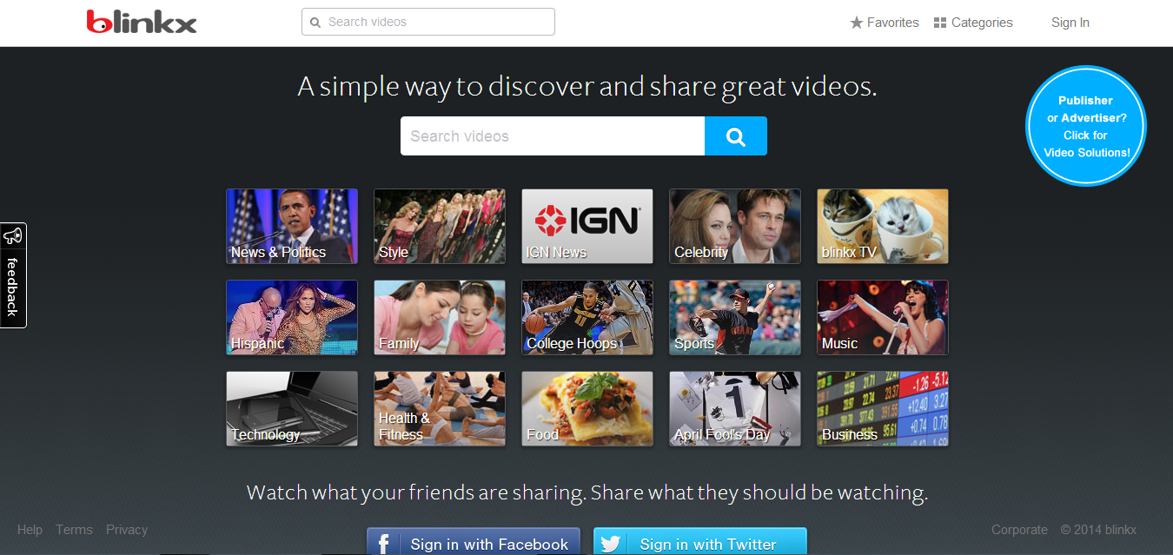The width and height of the screenshot is (1173, 555).
Task: Open the Categories grid menu
Action: [x=973, y=23]
